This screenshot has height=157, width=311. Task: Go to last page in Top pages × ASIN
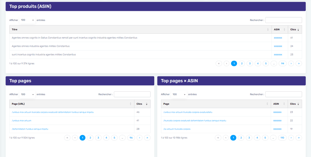[x=299, y=138]
